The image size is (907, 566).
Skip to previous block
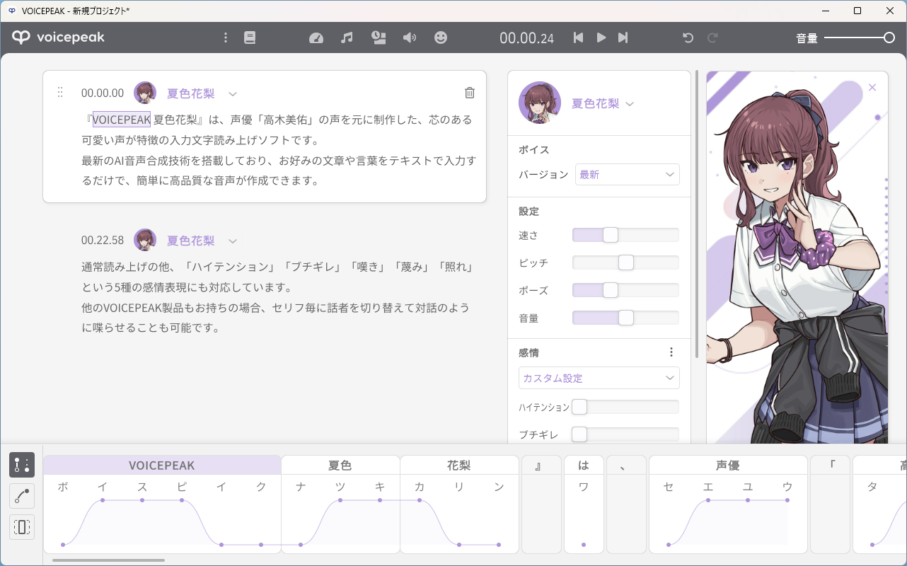(578, 37)
